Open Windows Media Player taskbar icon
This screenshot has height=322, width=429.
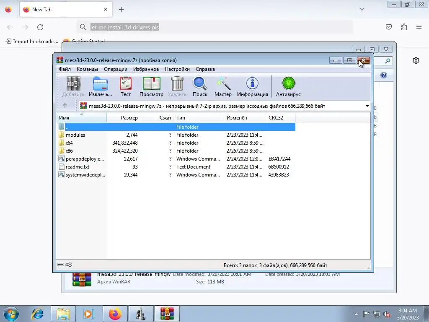pyautogui.click(x=88, y=314)
